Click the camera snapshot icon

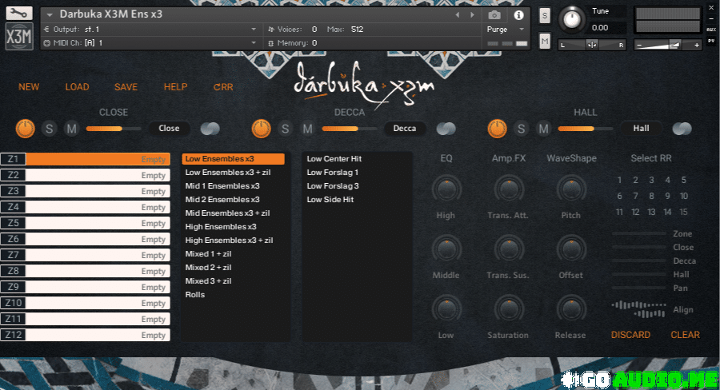[x=494, y=14]
